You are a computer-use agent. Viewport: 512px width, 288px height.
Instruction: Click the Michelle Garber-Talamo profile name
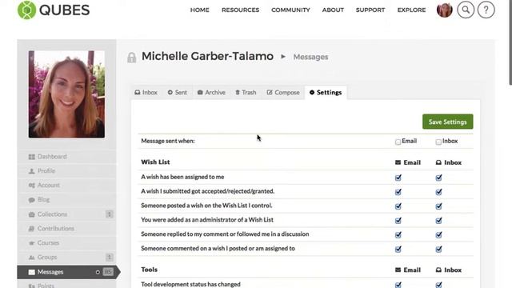click(207, 56)
